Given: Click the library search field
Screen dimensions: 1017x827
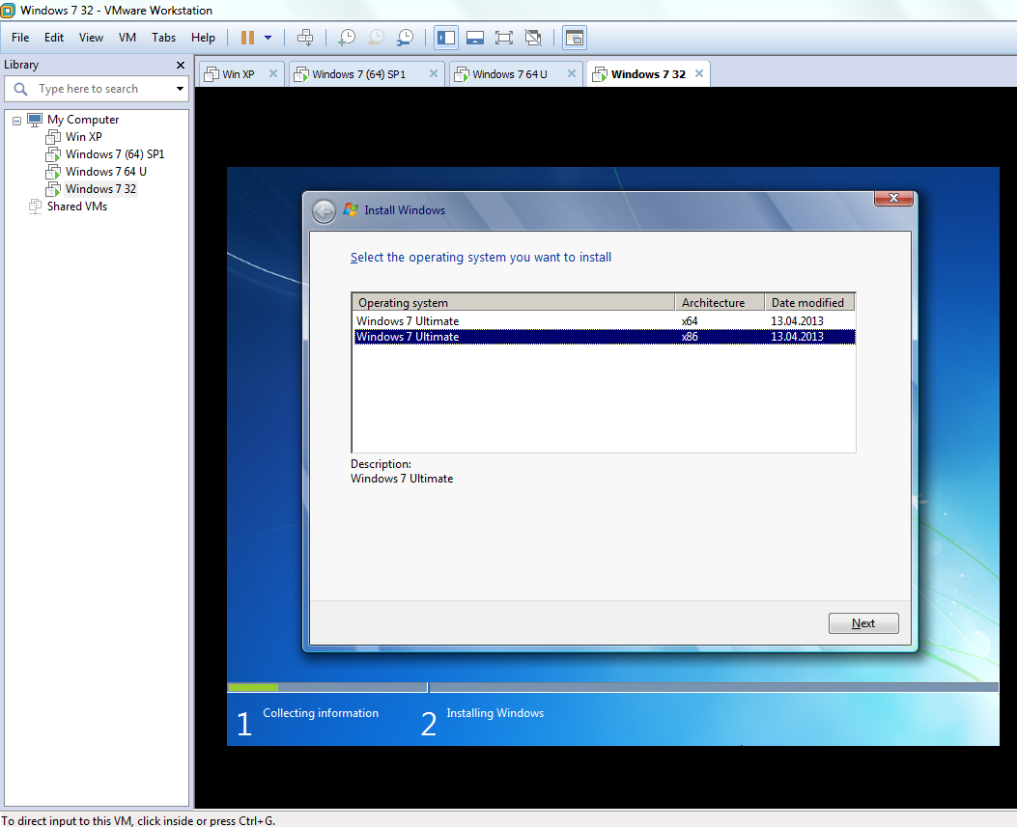Looking at the screenshot, I should click(97, 89).
